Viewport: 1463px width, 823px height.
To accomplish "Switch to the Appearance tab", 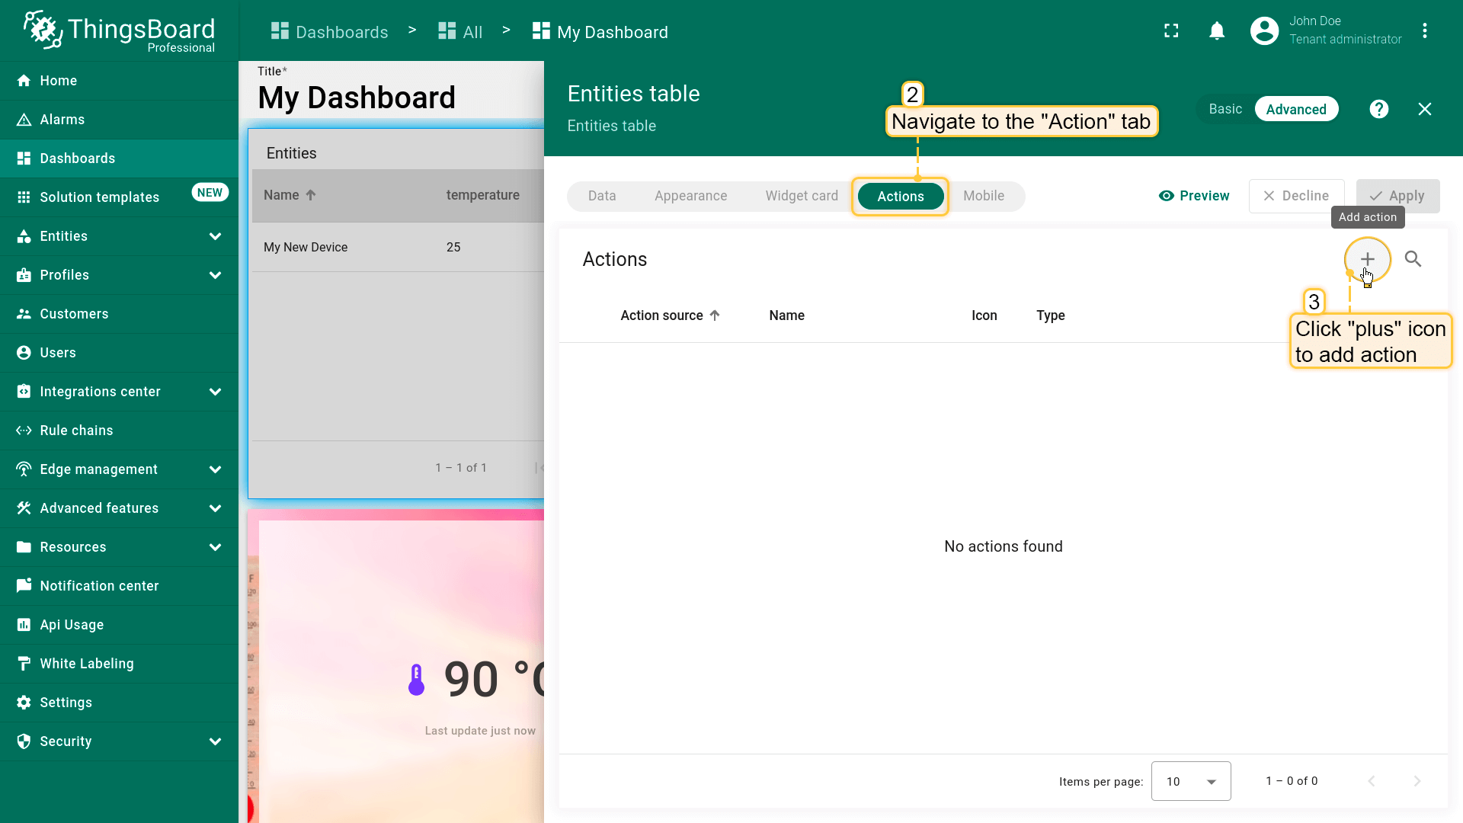I will pos(690,196).
